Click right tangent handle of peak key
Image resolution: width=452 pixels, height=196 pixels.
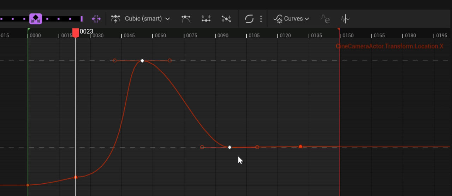pyautogui.click(x=170, y=61)
